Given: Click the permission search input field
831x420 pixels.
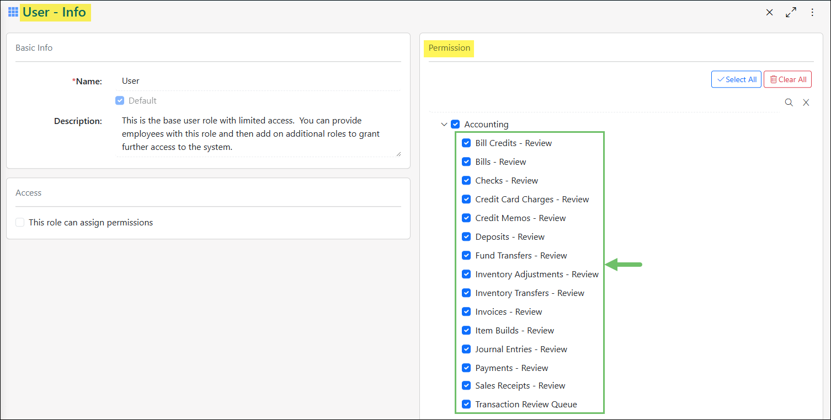Looking at the screenshot, I should [604, 103].
